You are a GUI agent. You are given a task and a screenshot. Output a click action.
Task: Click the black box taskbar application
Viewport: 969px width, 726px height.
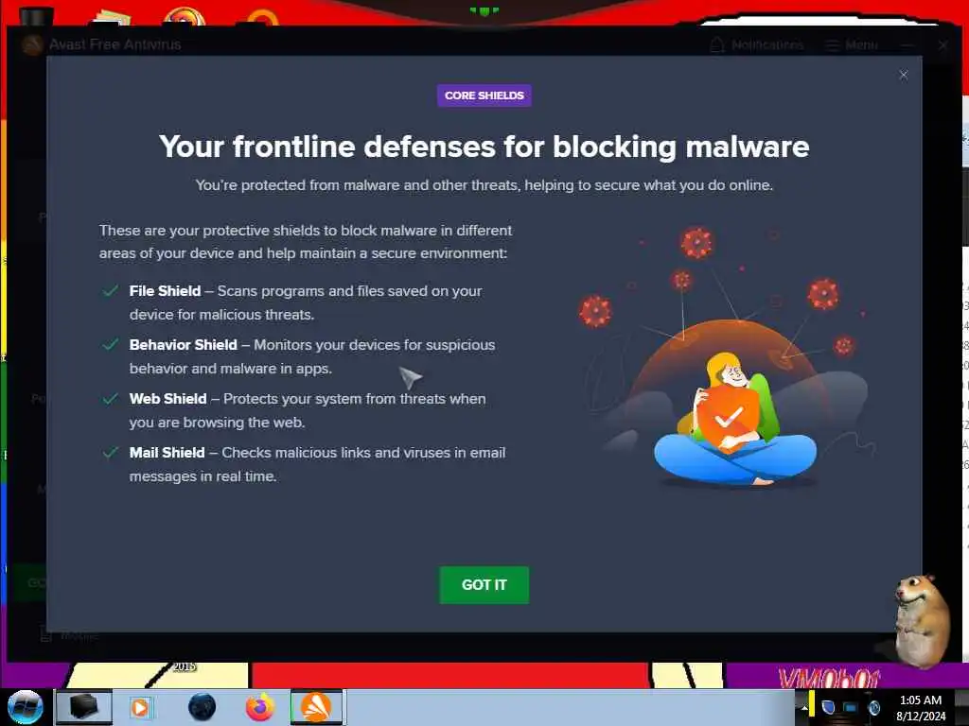point(84,707)
